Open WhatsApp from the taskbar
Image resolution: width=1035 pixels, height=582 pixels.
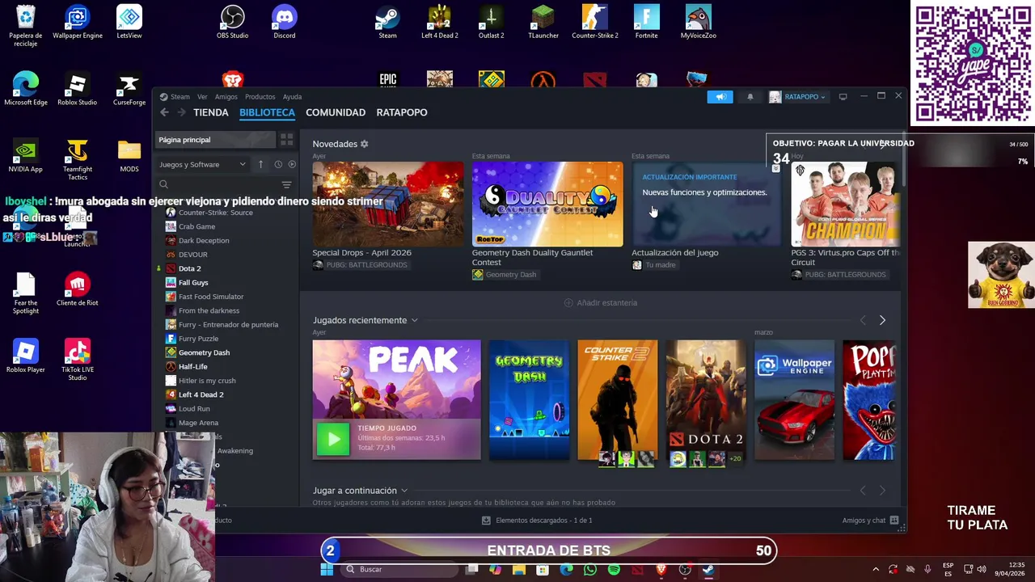coord(590,570)
